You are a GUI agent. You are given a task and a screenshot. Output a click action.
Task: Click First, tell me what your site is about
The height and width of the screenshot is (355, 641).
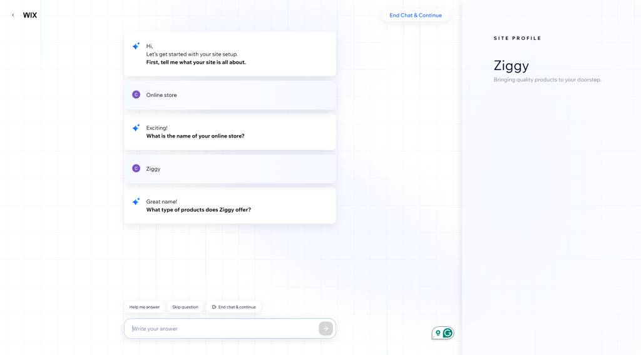[196, 62]
